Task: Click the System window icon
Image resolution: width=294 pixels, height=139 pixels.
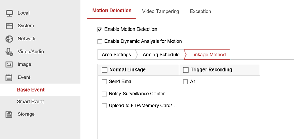Action: (9, 26)
